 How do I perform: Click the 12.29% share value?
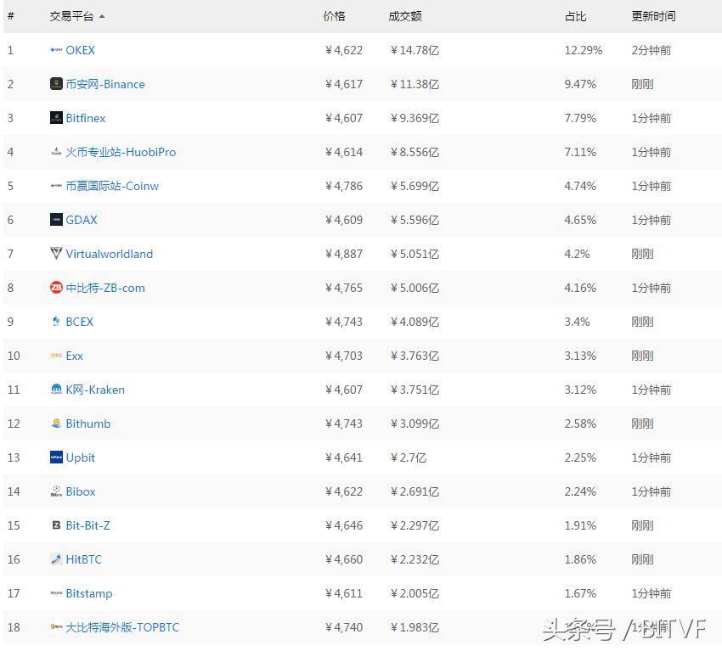584,50
